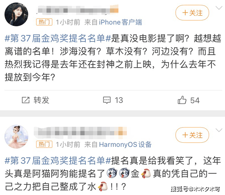
Task: Open first poster's profile avatar
Action: 16,14
